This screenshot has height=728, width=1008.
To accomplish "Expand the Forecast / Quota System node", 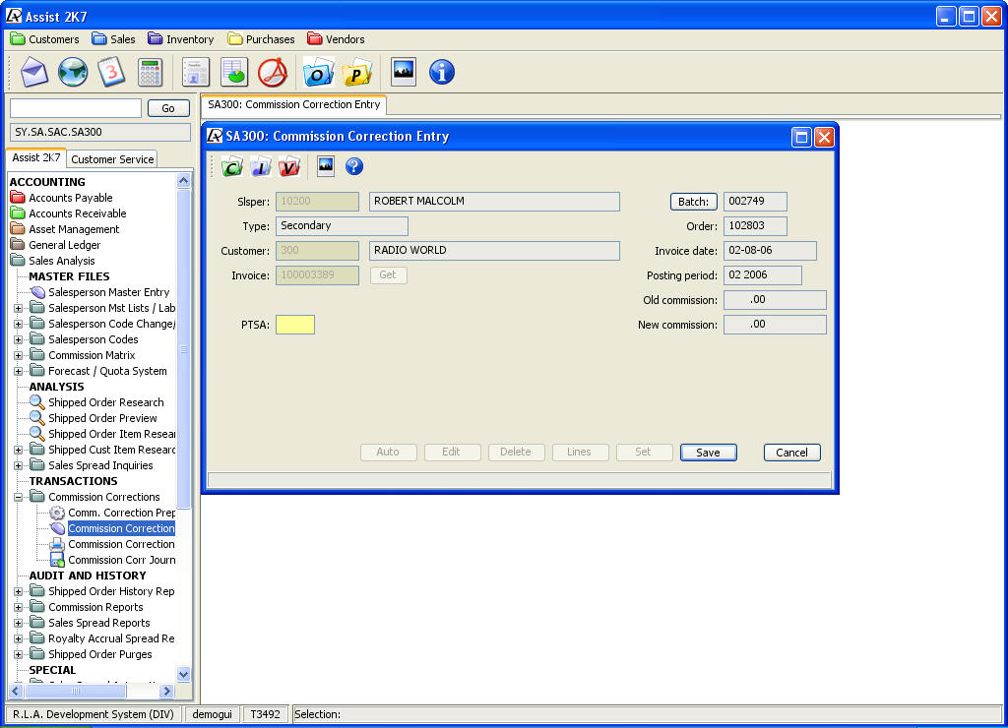I will click(19, 371).
